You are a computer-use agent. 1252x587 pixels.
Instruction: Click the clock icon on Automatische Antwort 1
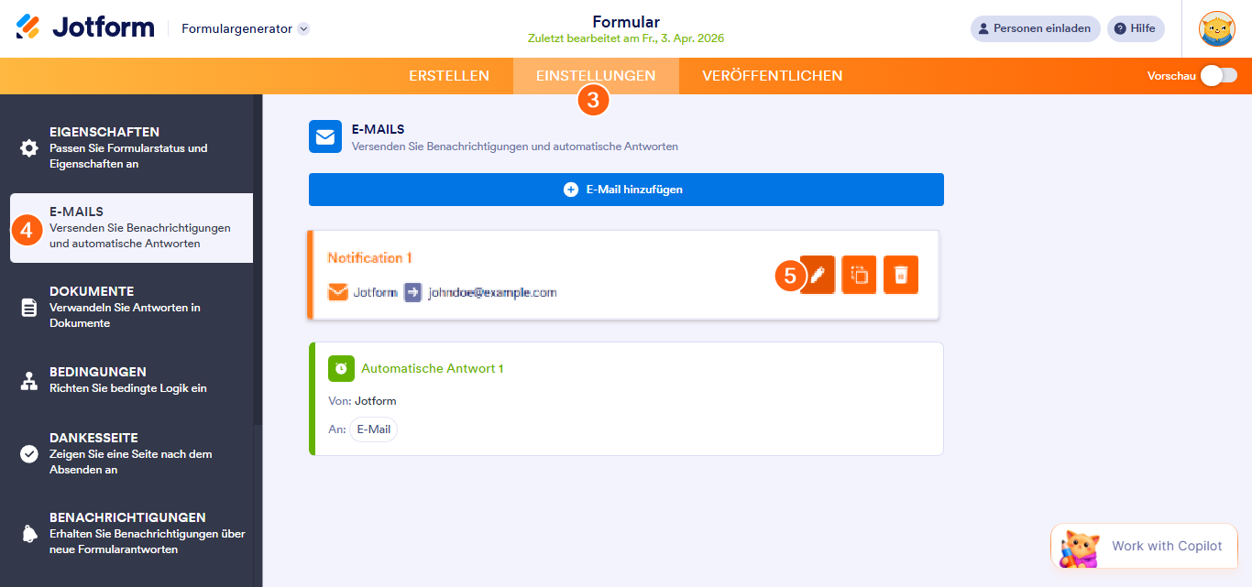pyautogui.click(x=341, y=368)
